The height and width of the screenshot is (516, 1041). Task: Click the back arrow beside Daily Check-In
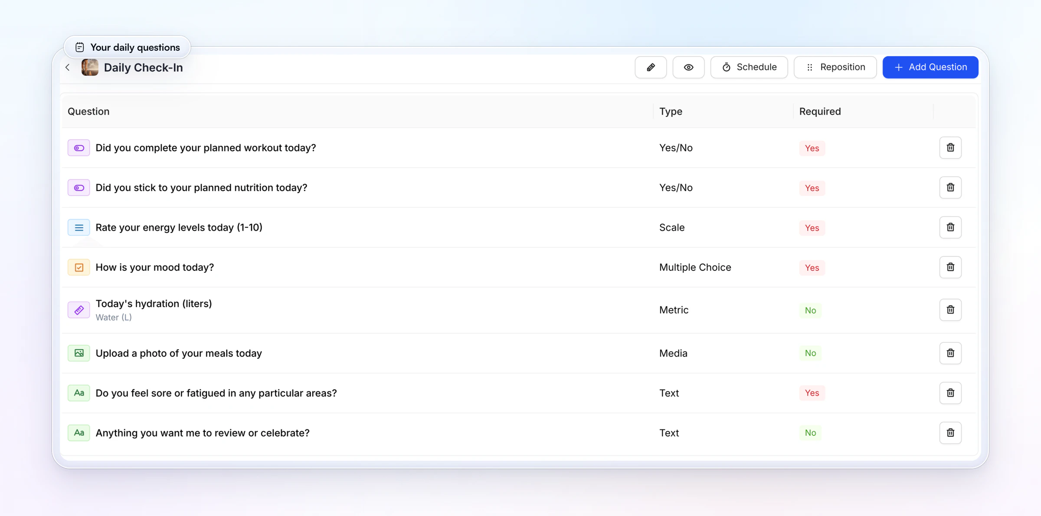(x=68, y=67)
